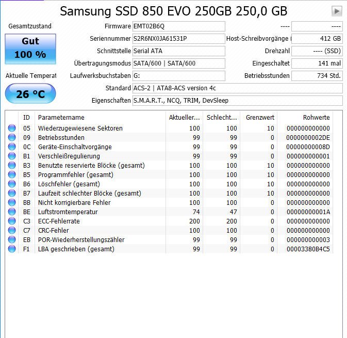The width and height of the screenshot is (347, 338).
Task: Select Laufzeit schlechter Blöcke (gesamt) name
Action: (90, 194)
